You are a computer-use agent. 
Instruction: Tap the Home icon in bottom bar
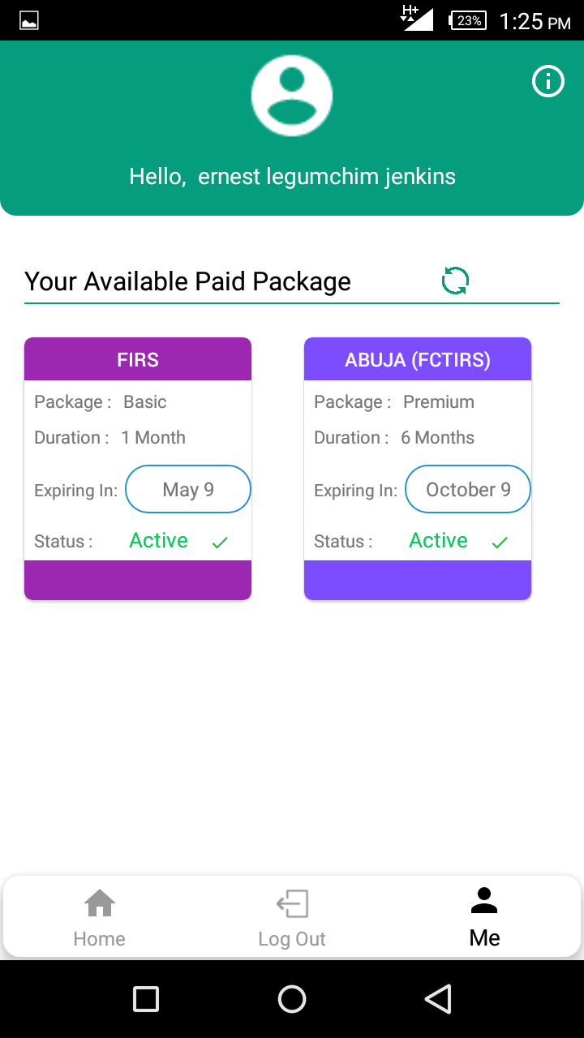point(100,903)
